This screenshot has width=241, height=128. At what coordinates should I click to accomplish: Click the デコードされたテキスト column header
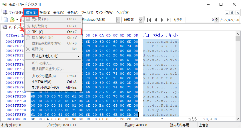click(160, 35)
